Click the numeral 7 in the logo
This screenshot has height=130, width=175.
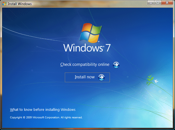click(x=108, y=47)
